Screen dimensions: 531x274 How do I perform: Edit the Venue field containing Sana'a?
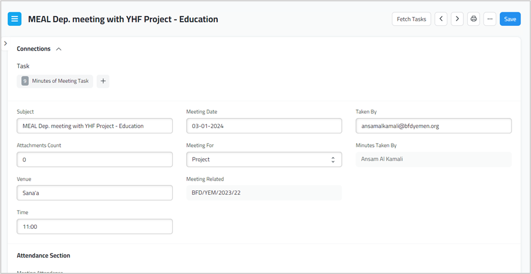tap(95, 193)
